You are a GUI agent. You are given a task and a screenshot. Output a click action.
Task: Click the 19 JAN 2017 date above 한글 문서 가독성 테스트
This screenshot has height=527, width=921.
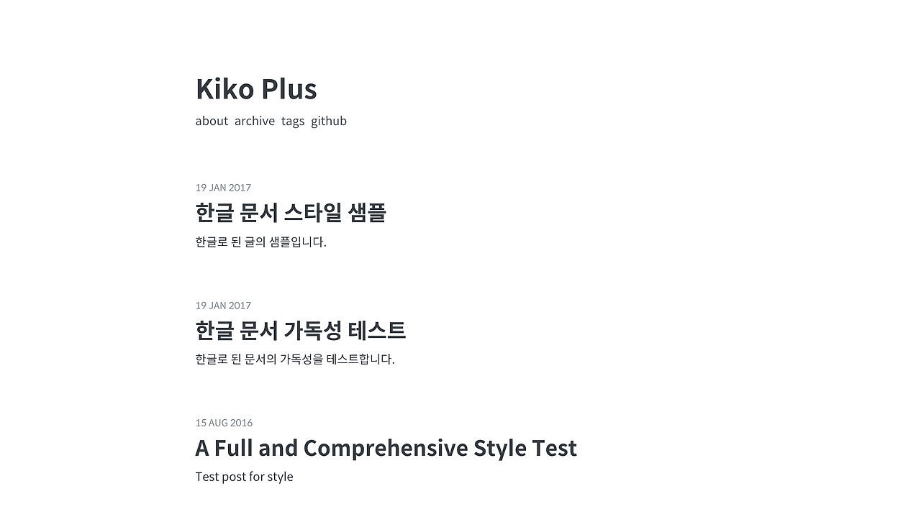[x=223, y=305]
